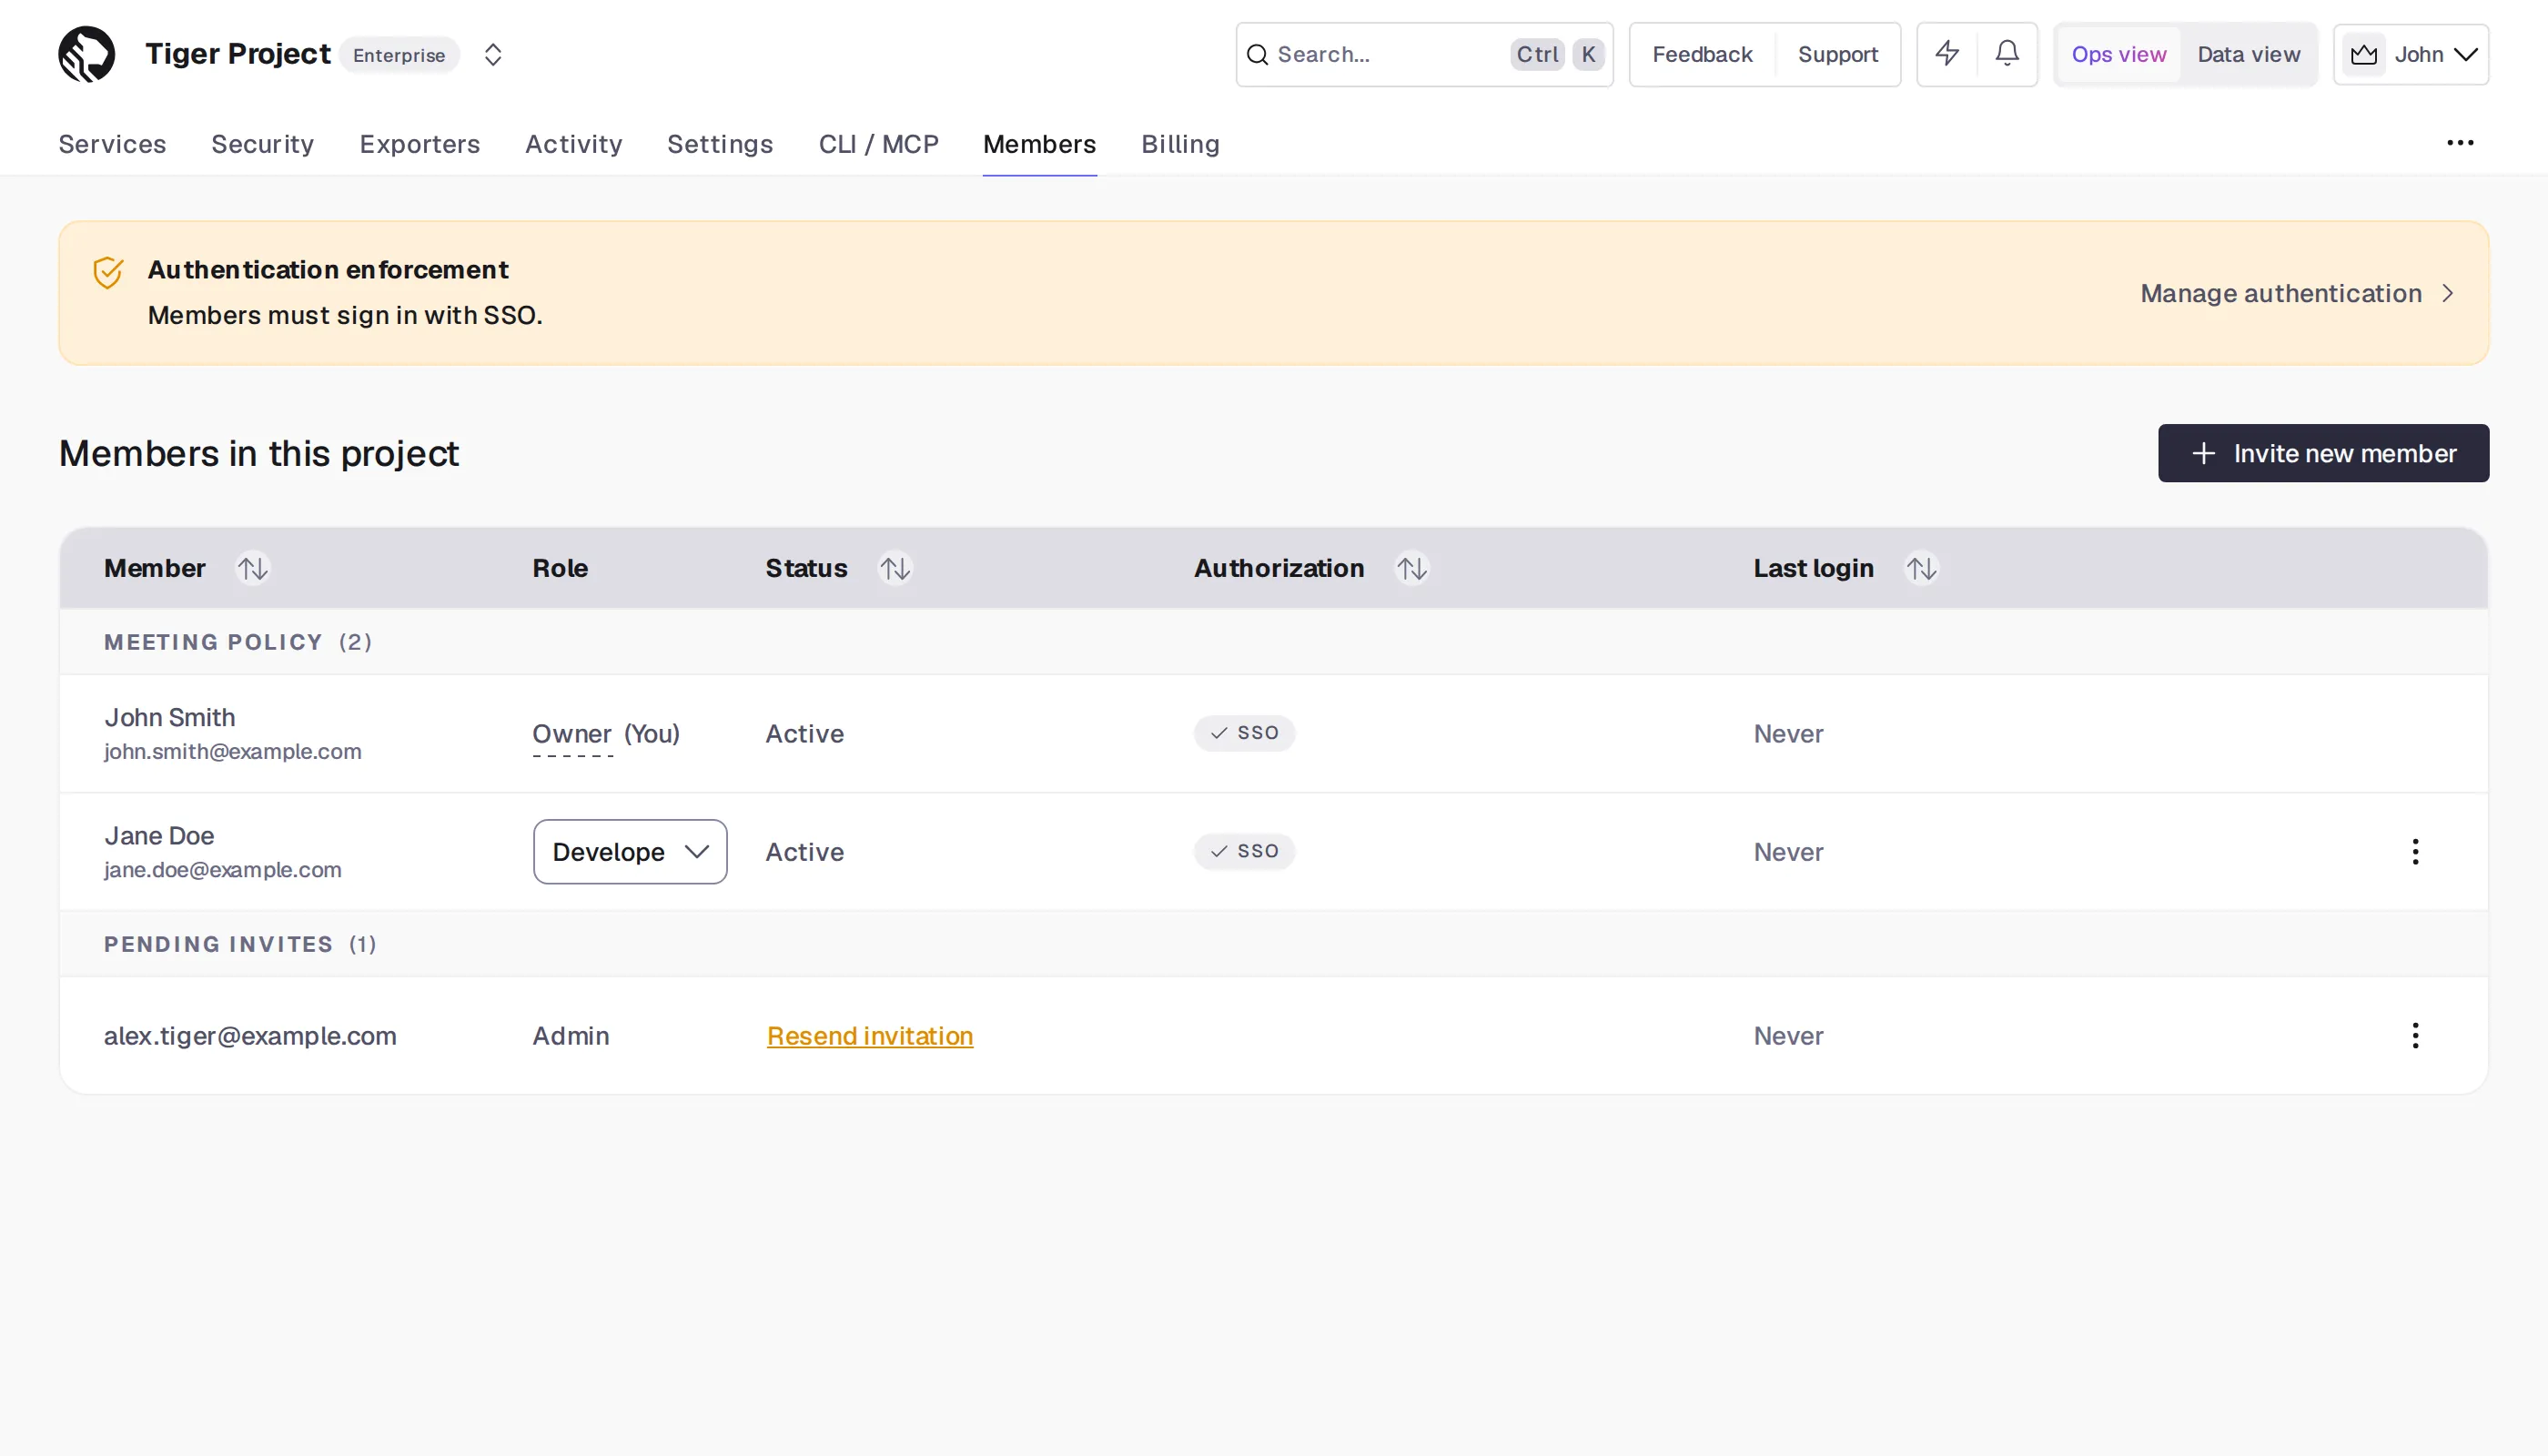Click Invite new member button
This screenshot has width=2548, height=1456.
coord(2323,453)
